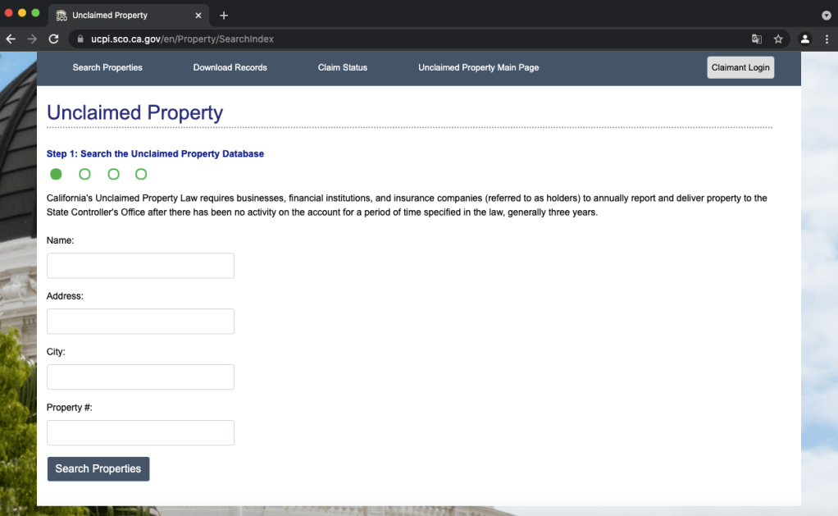838x516 pixels.
Task: Close the Unclaimed Property tab
Action: 198,16
